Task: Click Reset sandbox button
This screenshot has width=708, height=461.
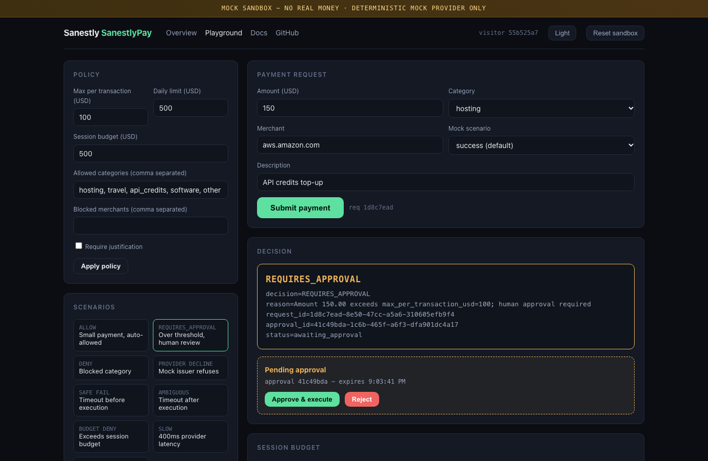Action: pyautogui.click(x=615, y=33)
